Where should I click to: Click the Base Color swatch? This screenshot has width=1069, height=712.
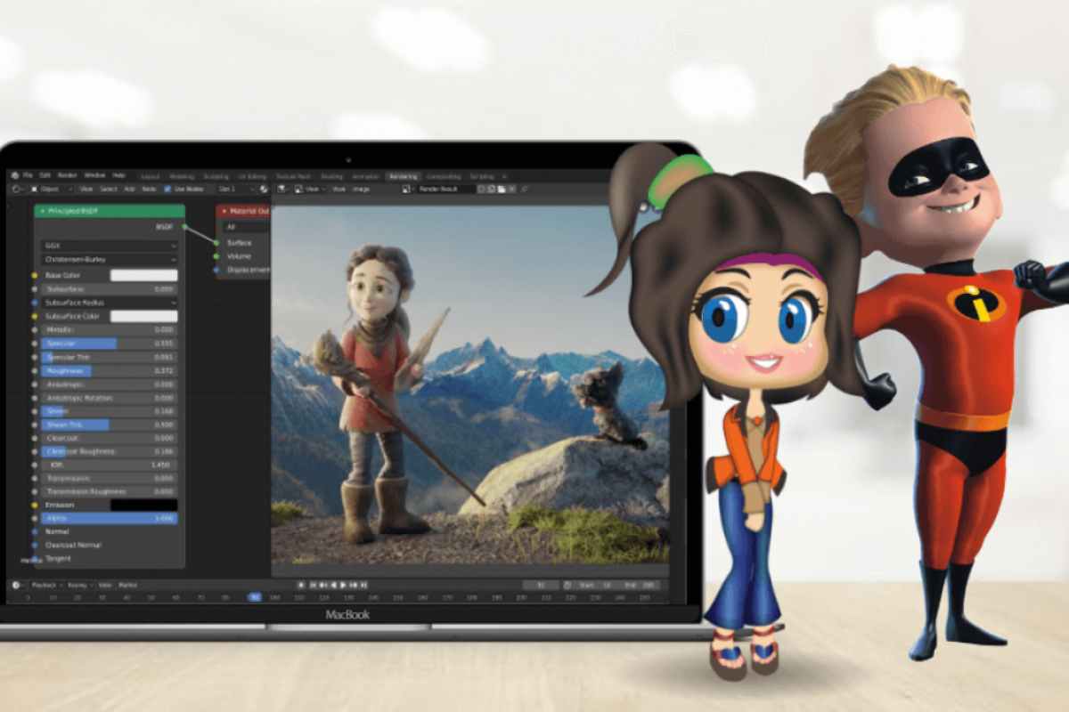click(x=143, y=275)
